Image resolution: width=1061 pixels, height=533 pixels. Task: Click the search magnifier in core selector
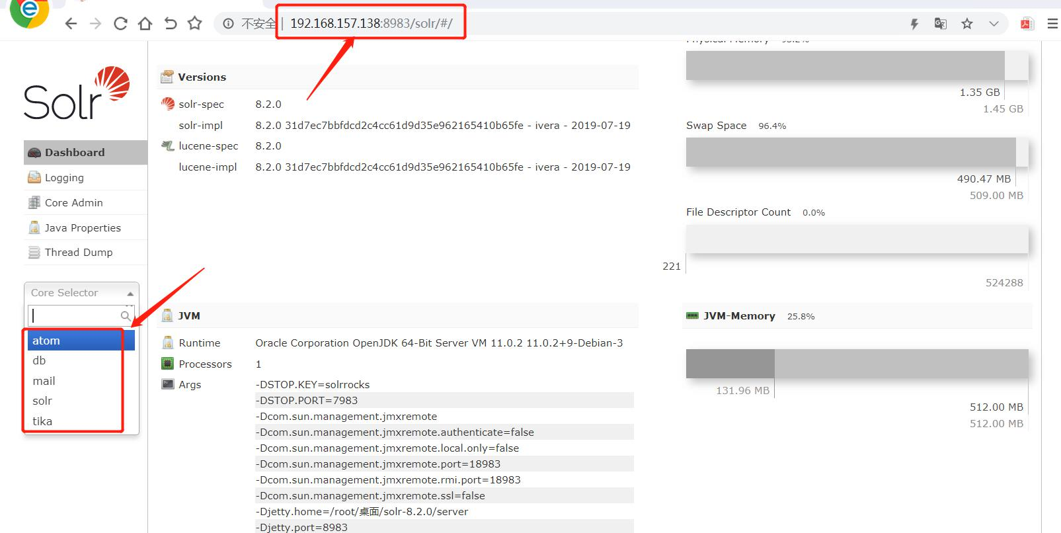[126, 315]
